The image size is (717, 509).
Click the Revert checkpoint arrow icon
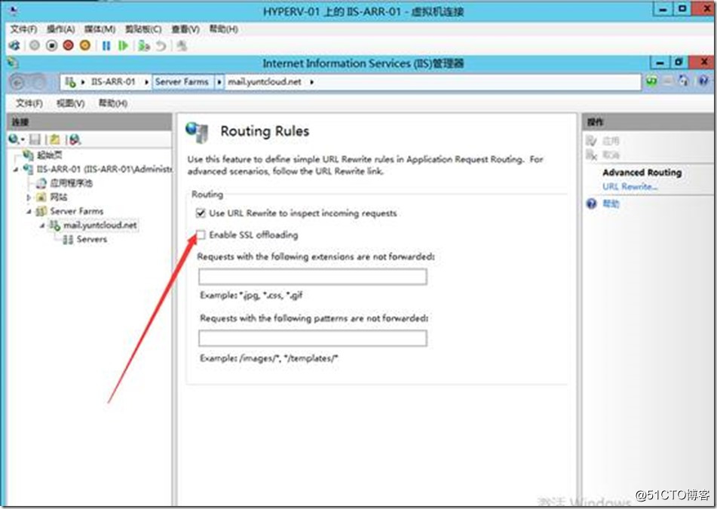161,46
